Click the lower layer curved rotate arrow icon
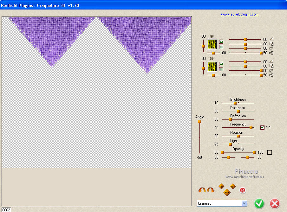 [271, 70]
